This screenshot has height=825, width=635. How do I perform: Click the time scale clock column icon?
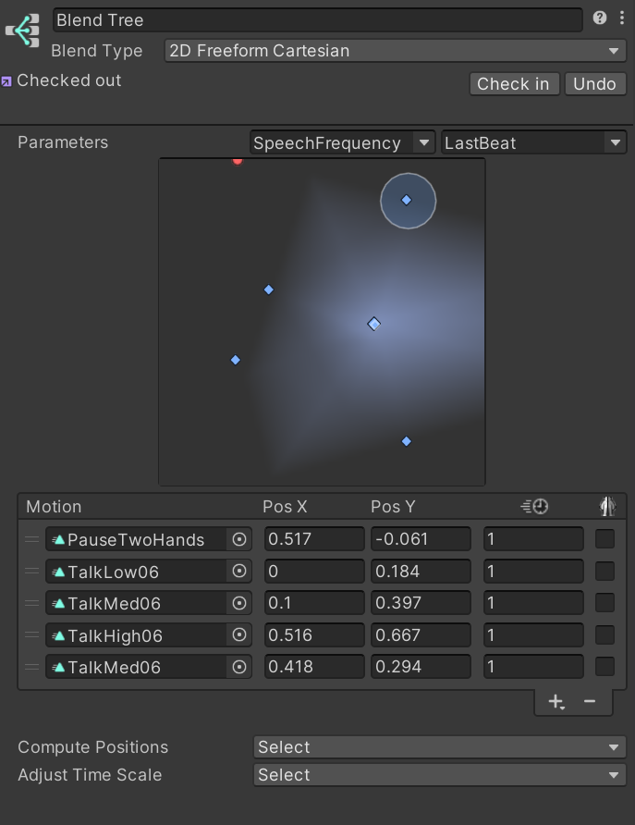tap(534, 506)
